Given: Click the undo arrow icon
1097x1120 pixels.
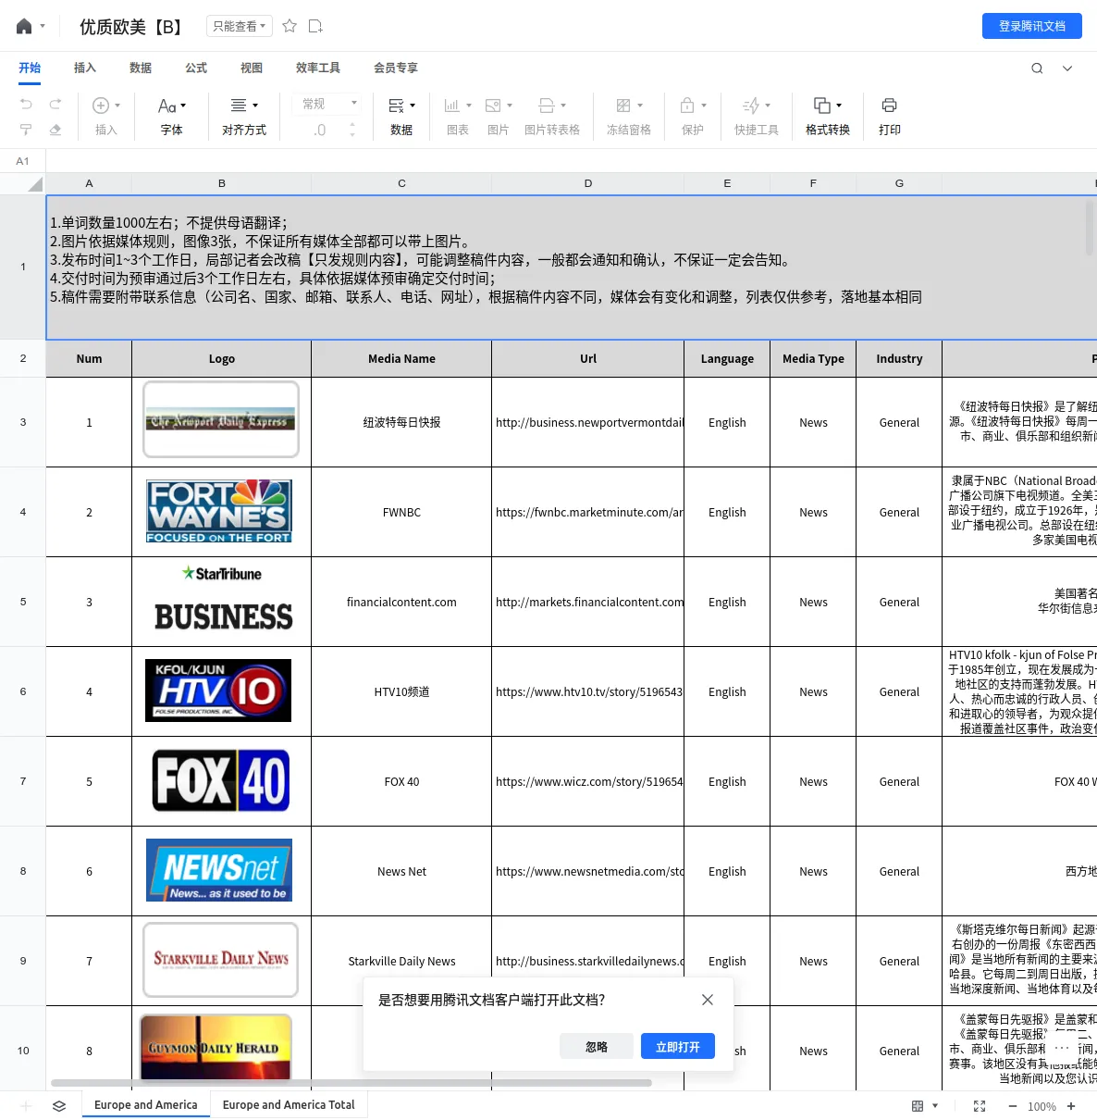Looking at the screenshot, I should [26, 105].
